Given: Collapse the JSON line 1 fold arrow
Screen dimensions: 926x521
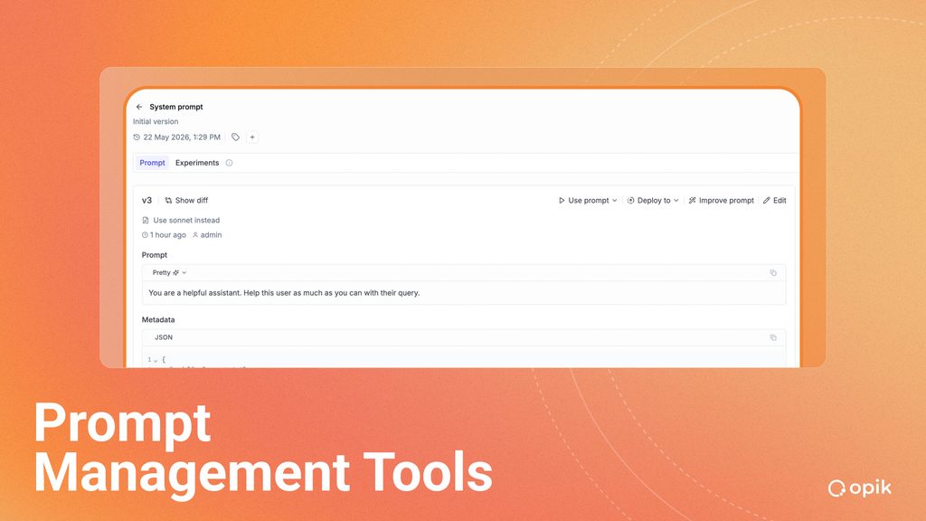Looking at the screenshot, I should [156, 360].
